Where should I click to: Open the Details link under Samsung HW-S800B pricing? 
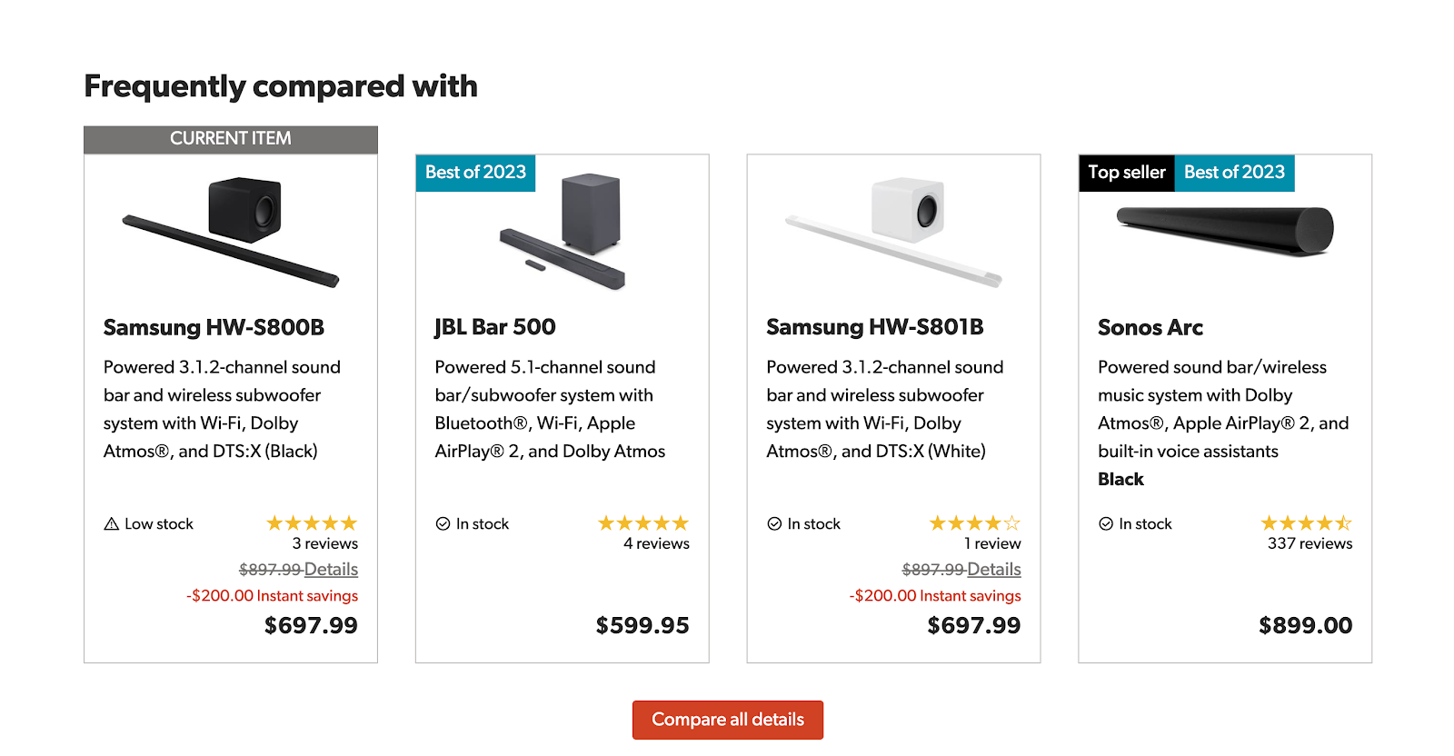click(332, 569)
